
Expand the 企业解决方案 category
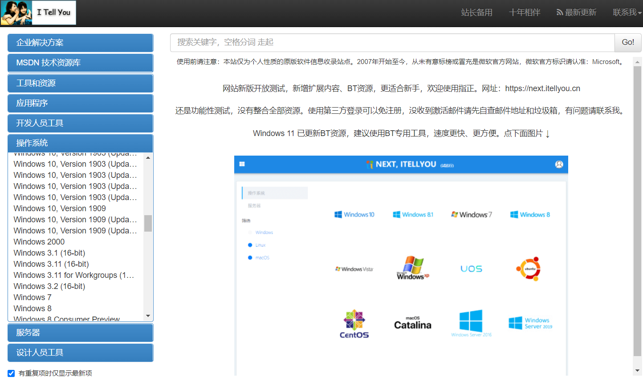[x=81, y=43]
